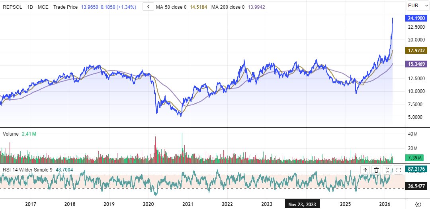Click the REPSOL symbol title
Viewport: 430px width, 209px height.
(12, 7)
